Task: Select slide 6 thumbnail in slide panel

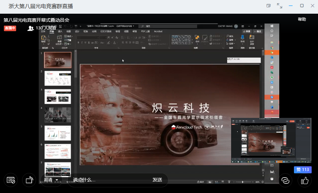Action: [58, 151]
